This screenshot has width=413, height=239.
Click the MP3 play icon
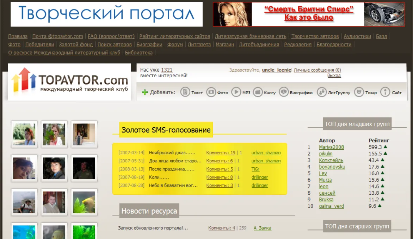pos(236,92)
